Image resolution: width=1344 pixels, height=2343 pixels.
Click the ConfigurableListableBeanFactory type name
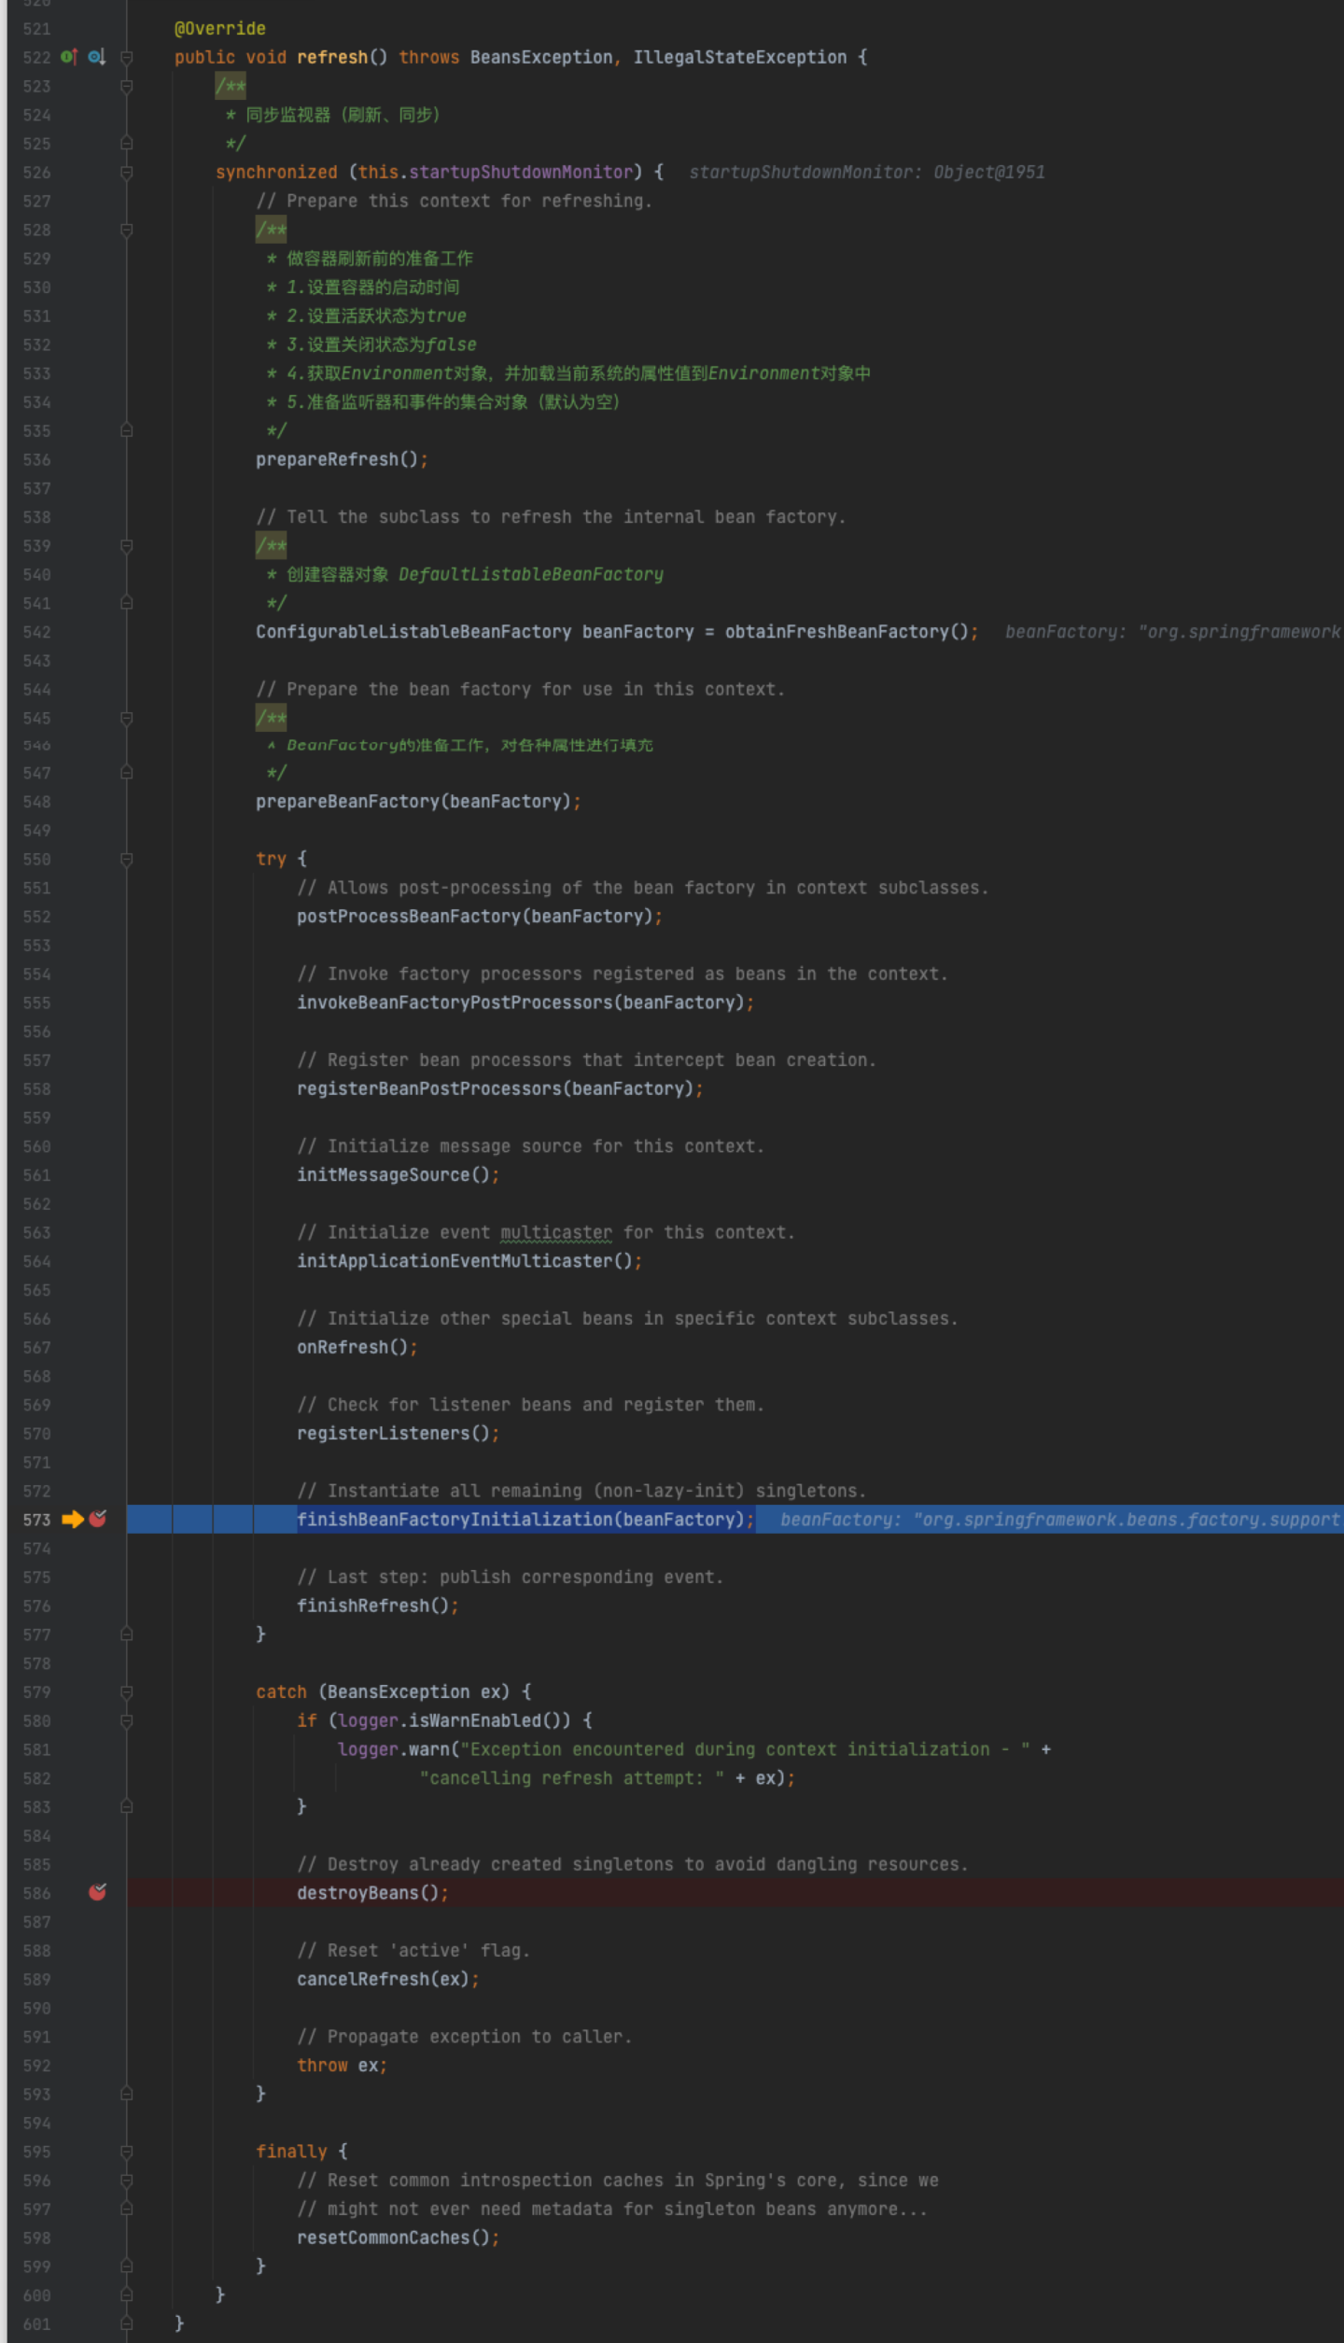[413, 632]
